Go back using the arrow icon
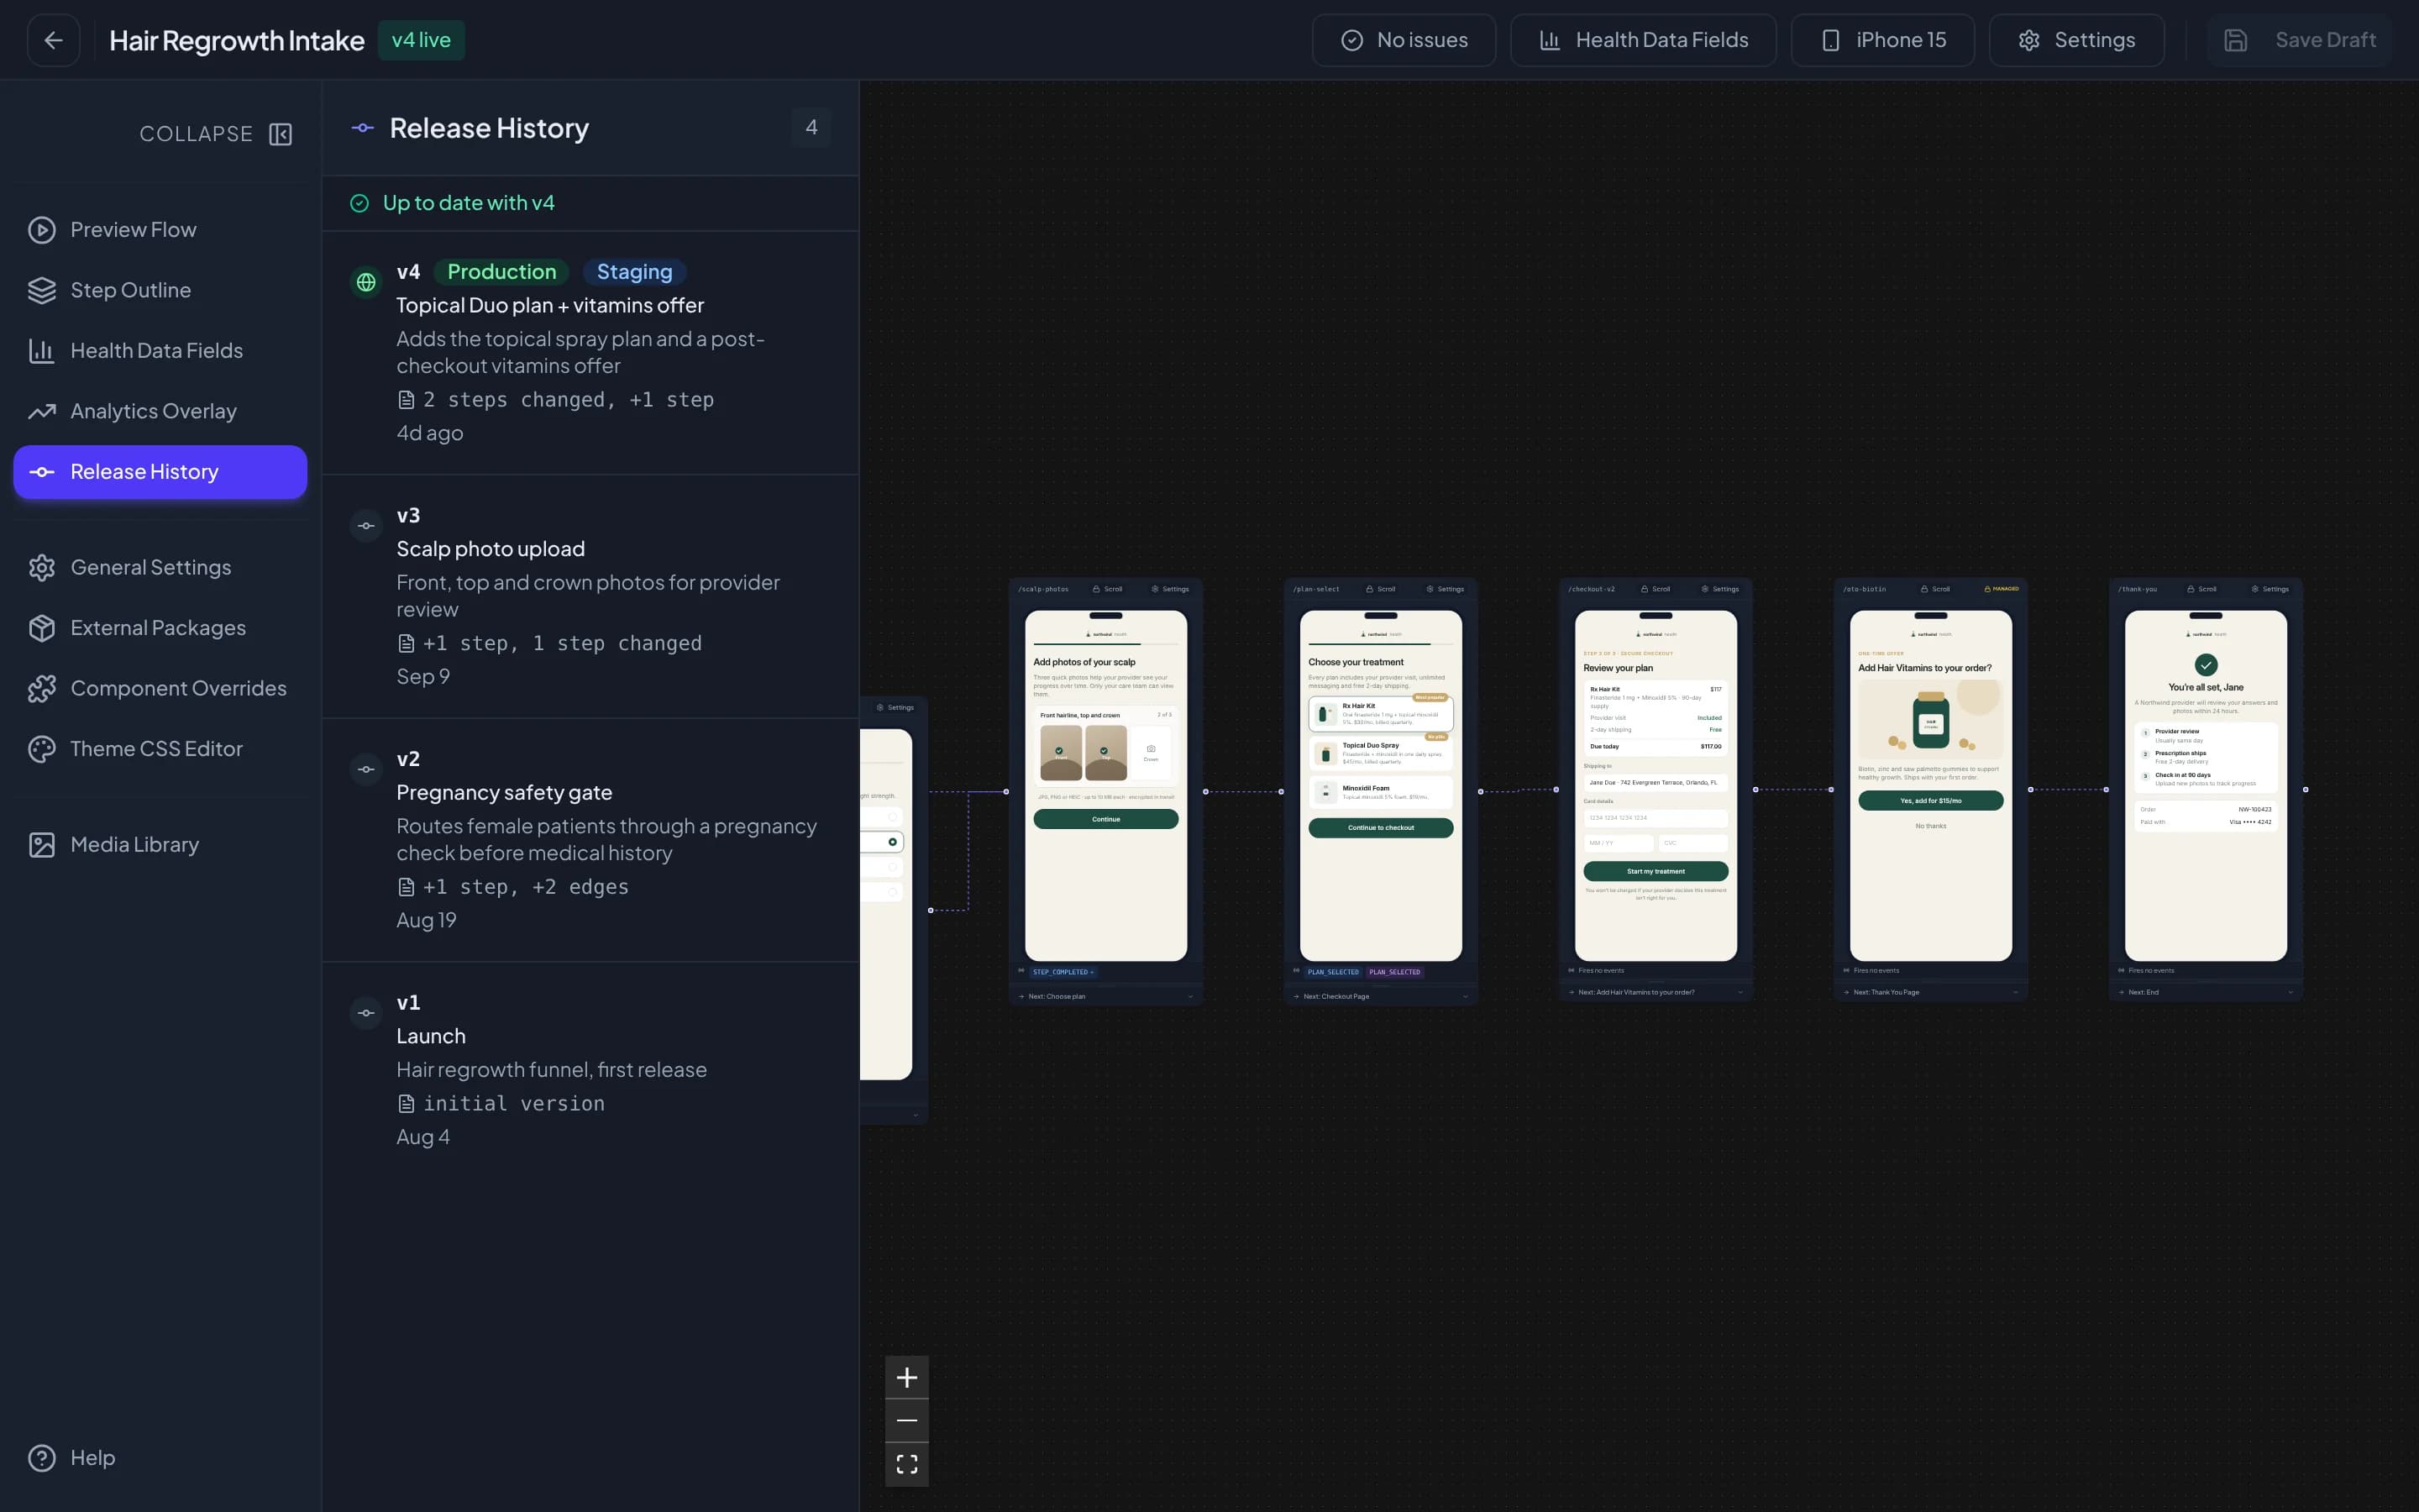The width and height of the screenshot is (2419, 1512). (x=53, y=40)
